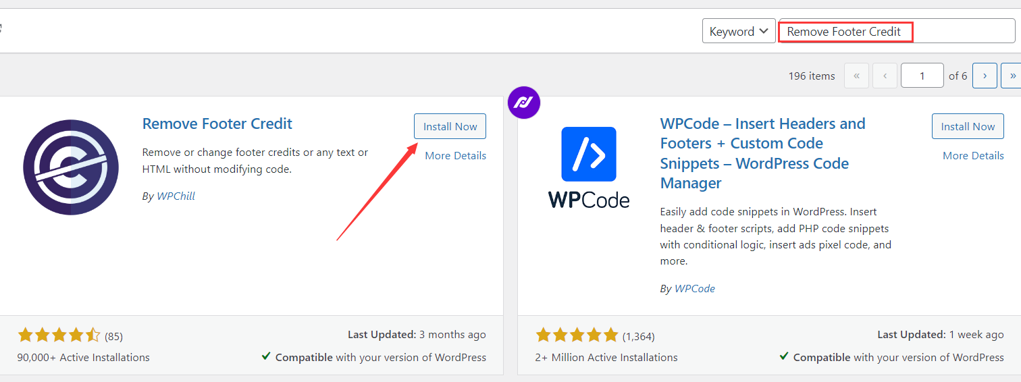Click the Remove Footer Credit plugin logo

tap(71, 167)
